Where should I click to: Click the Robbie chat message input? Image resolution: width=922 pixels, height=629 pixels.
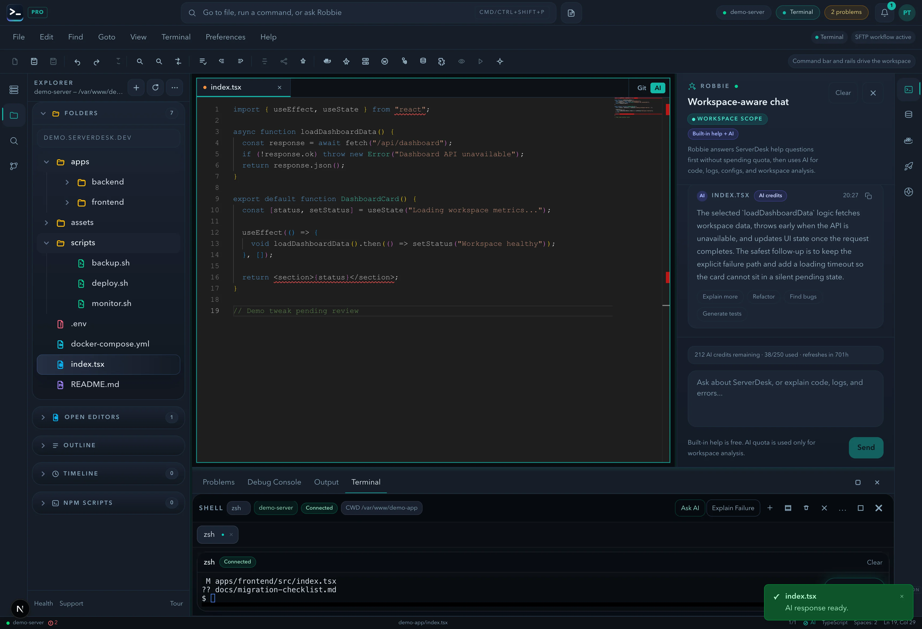[785, 399]
